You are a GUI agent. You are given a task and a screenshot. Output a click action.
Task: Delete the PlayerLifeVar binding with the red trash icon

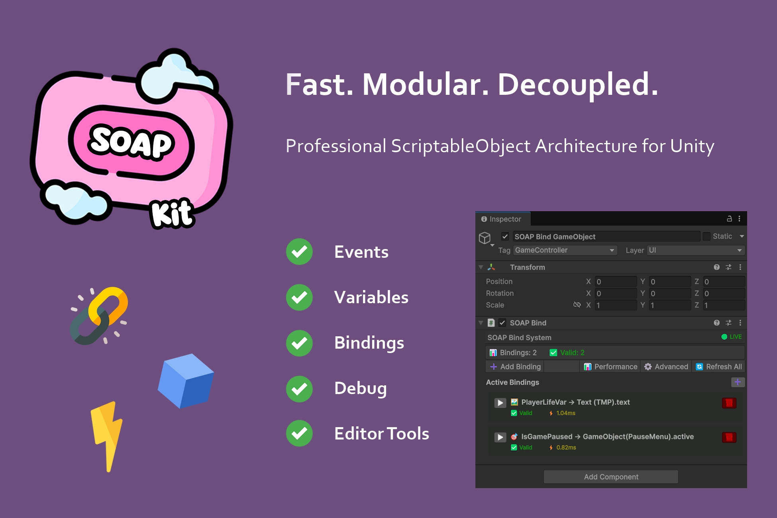(728, 403)
